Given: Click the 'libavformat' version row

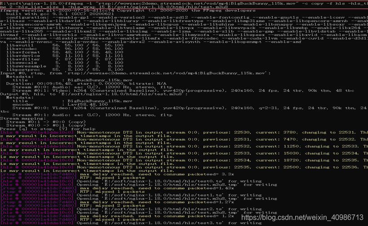Looking at the screenshot, I should [65, 52].
